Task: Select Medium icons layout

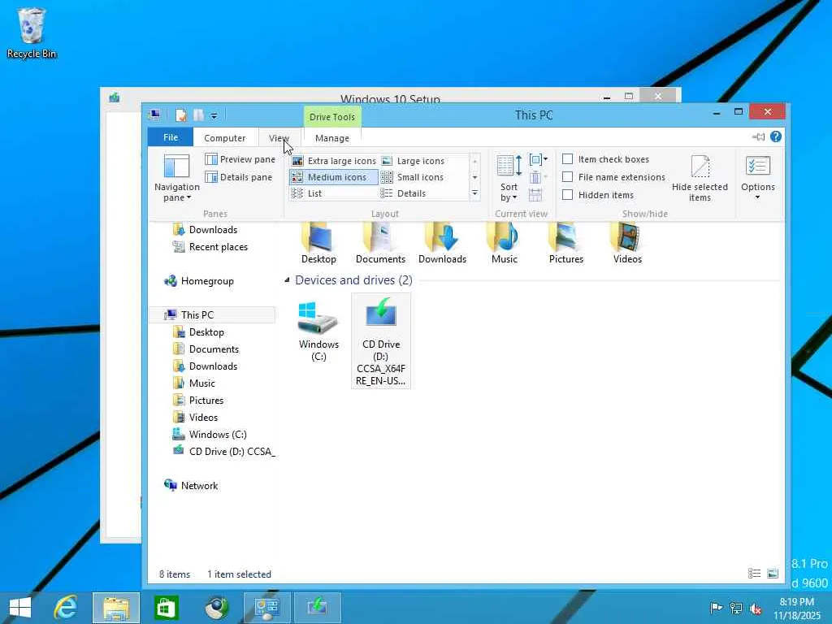Action: point(334,177)
